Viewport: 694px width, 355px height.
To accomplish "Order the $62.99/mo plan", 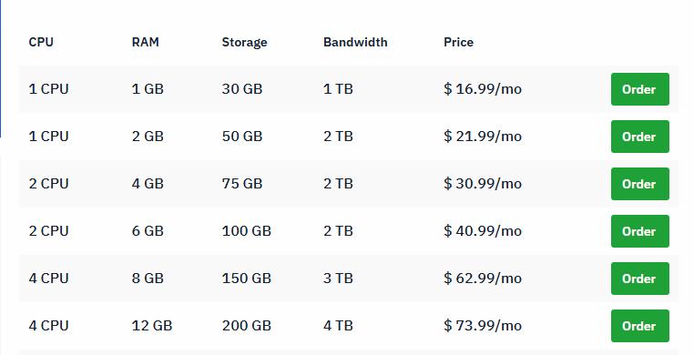I will coord(640,279).
